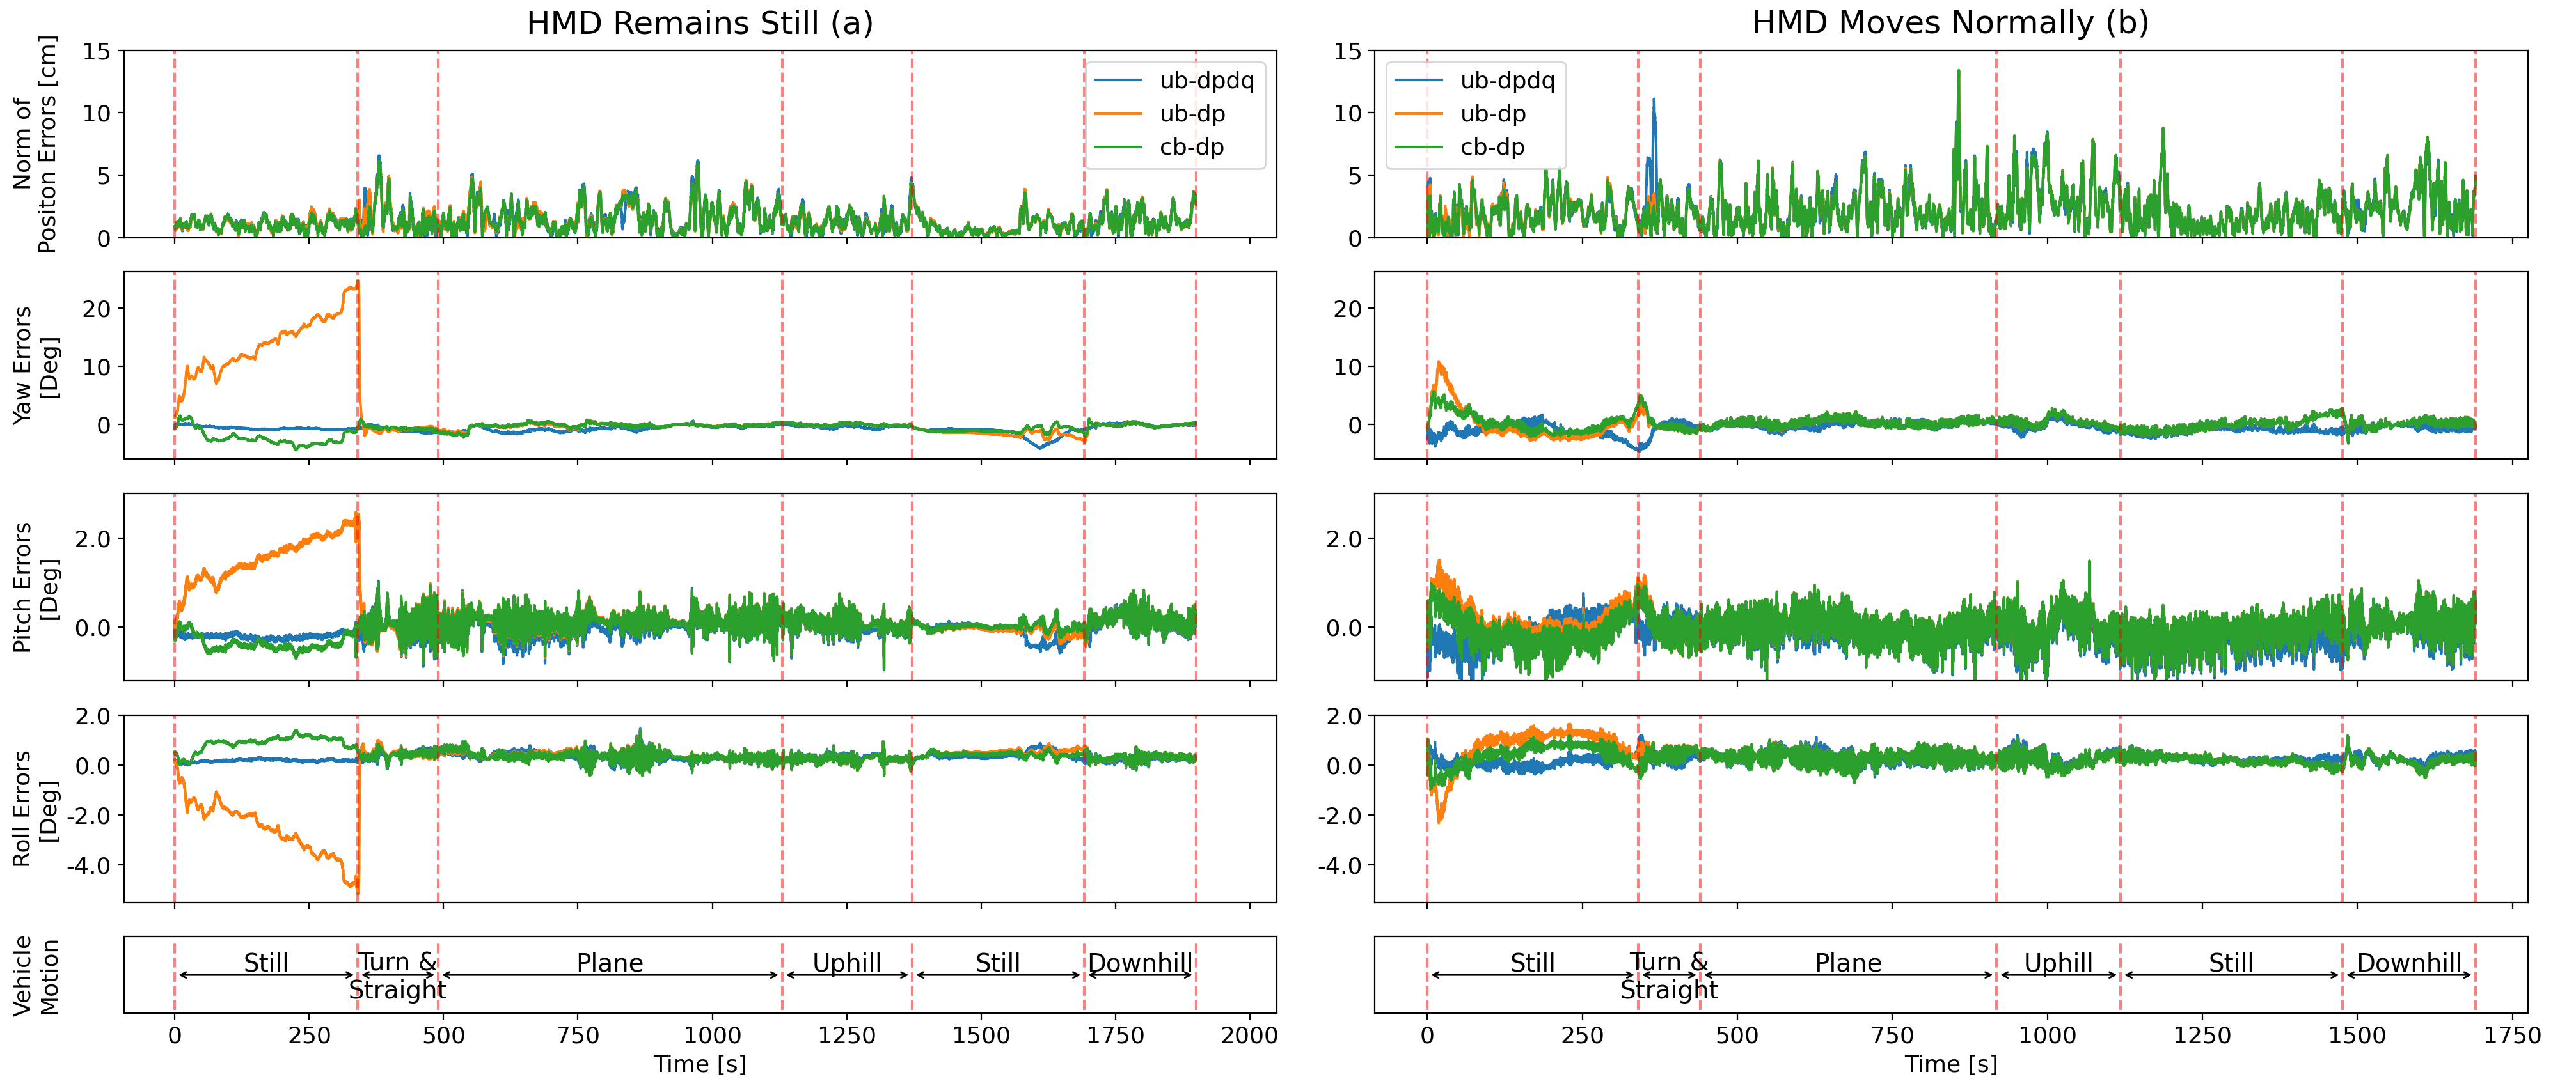Click the "15" position-error tick in panel (b)
Screen dimensions: 2576x1086
[1348, 51]
